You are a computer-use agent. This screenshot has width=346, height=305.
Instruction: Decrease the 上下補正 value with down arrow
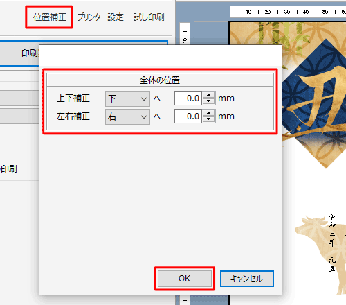pos(209,101)
